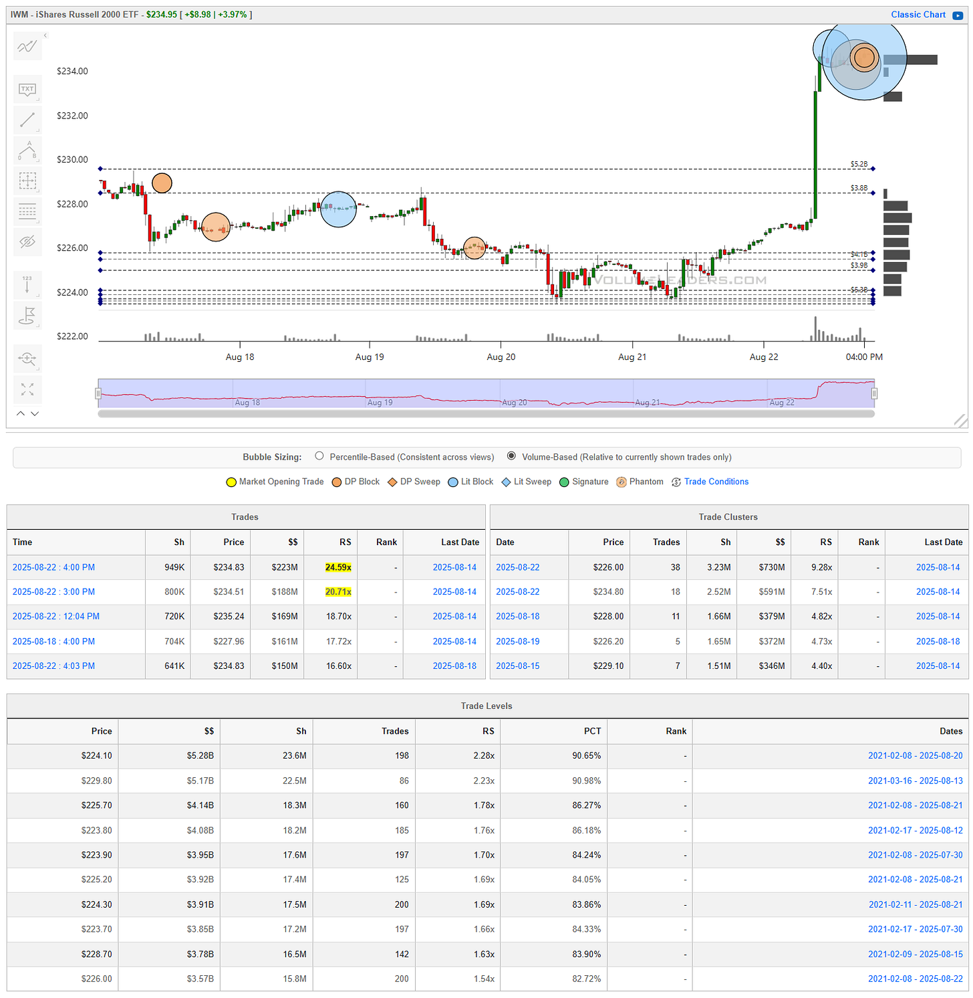Select the 0-A-B pattern drawing tool

pyautogui.click(x=27, y=151)
